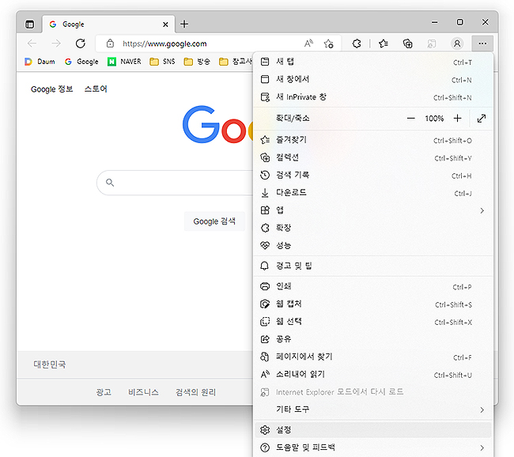This screenshot has width=514, height=457.
Task: Go back to previous page
Action: (32, 43)
